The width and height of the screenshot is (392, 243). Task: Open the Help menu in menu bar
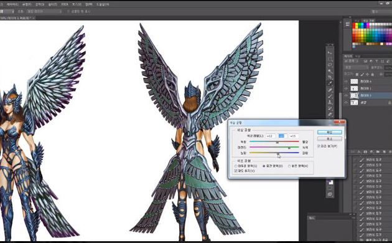click(x=103, y=4)
